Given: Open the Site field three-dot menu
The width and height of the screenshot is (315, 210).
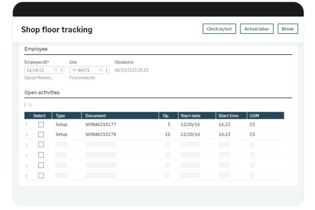Looking at the screenshot, I should point(106,70).
